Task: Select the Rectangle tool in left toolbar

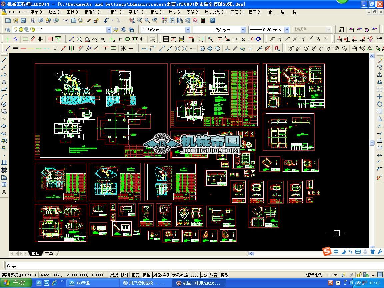Action: 4,89
